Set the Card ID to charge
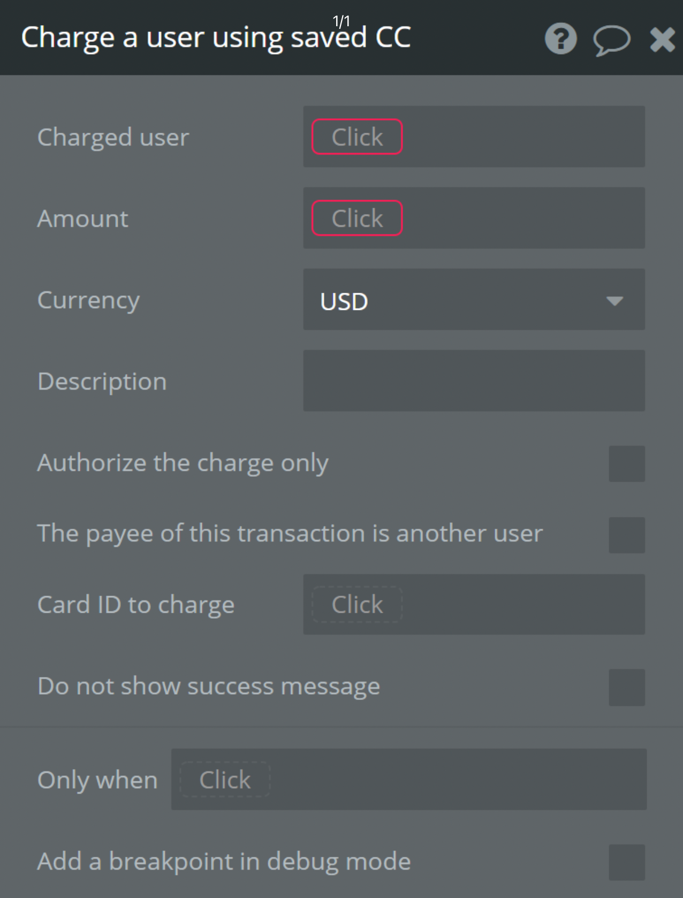The width and height of the screenshot is (683, 898). [356, 604]
